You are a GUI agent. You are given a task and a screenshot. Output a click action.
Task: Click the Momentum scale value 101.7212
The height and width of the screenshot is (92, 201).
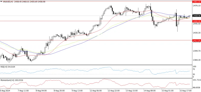click(x=197, y=80)
